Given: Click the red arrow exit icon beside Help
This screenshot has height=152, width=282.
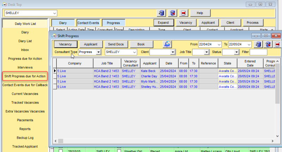Looking at the screenshot, I should [183, 13].
